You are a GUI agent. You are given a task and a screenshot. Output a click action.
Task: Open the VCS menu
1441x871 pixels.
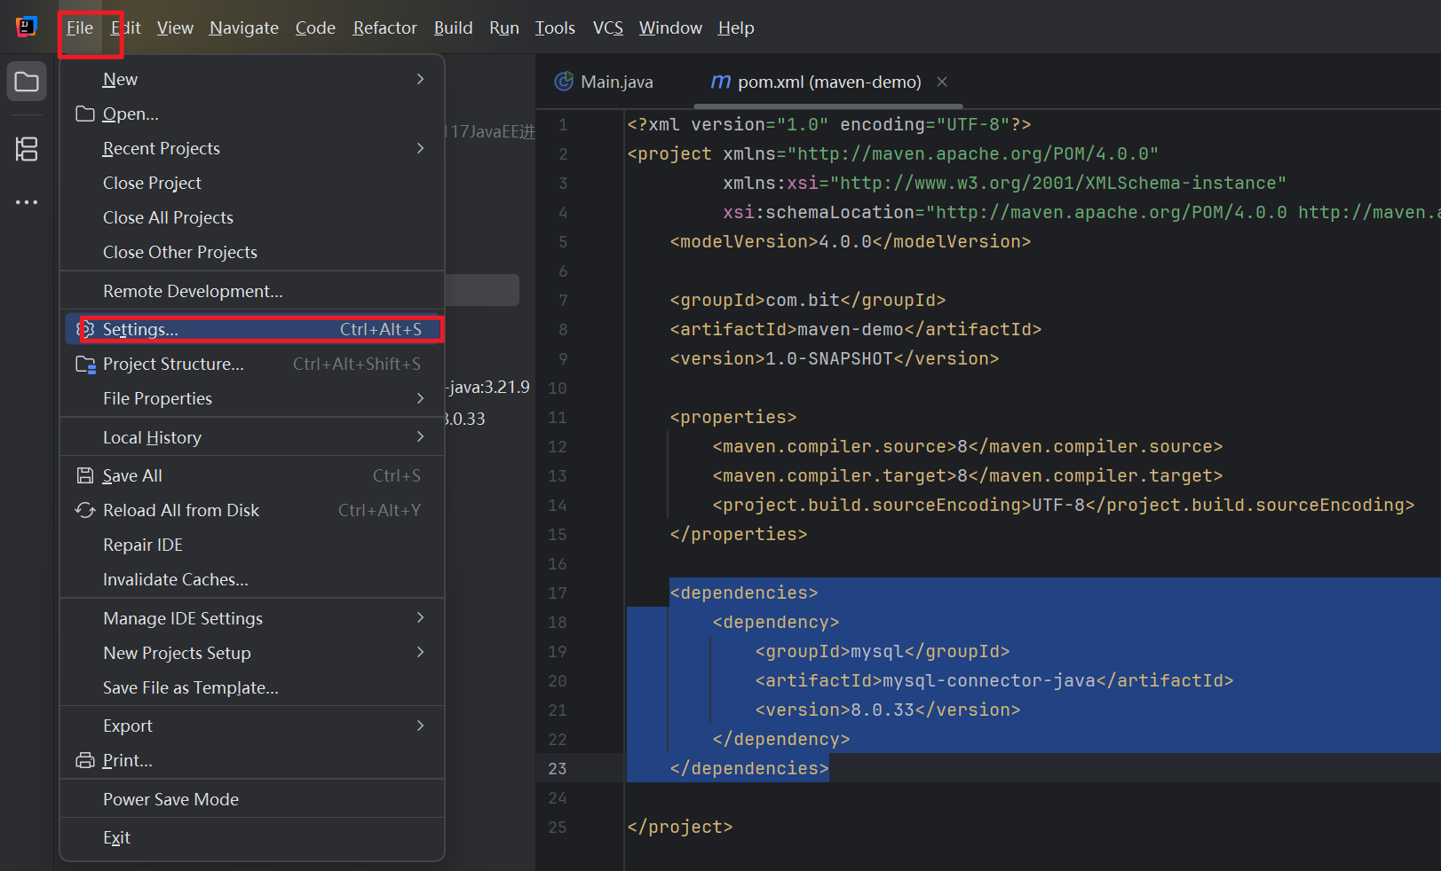click(608, 27)
